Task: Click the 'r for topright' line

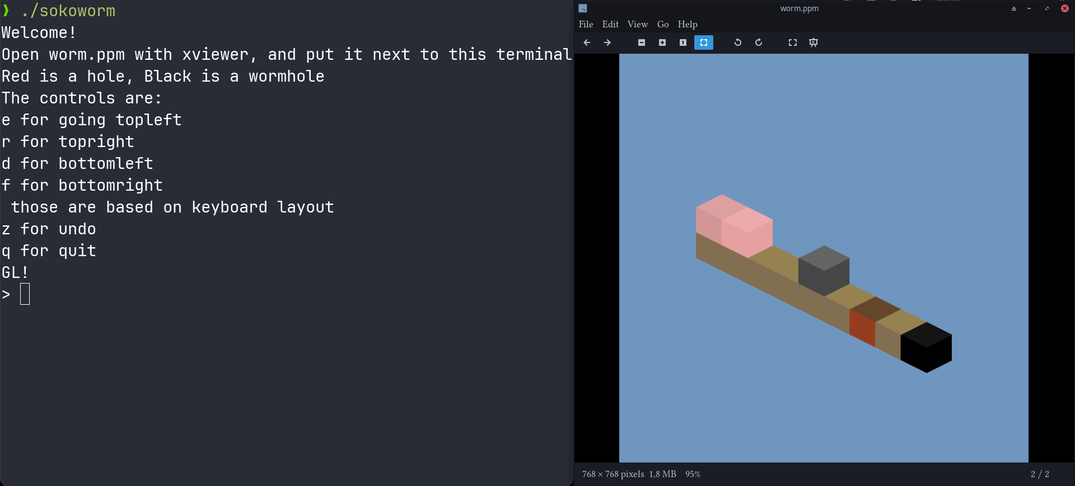Action: pyautogui.click(x=68, y=141)
